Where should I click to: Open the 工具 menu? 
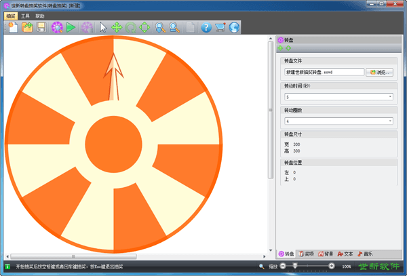pos(26,15)
